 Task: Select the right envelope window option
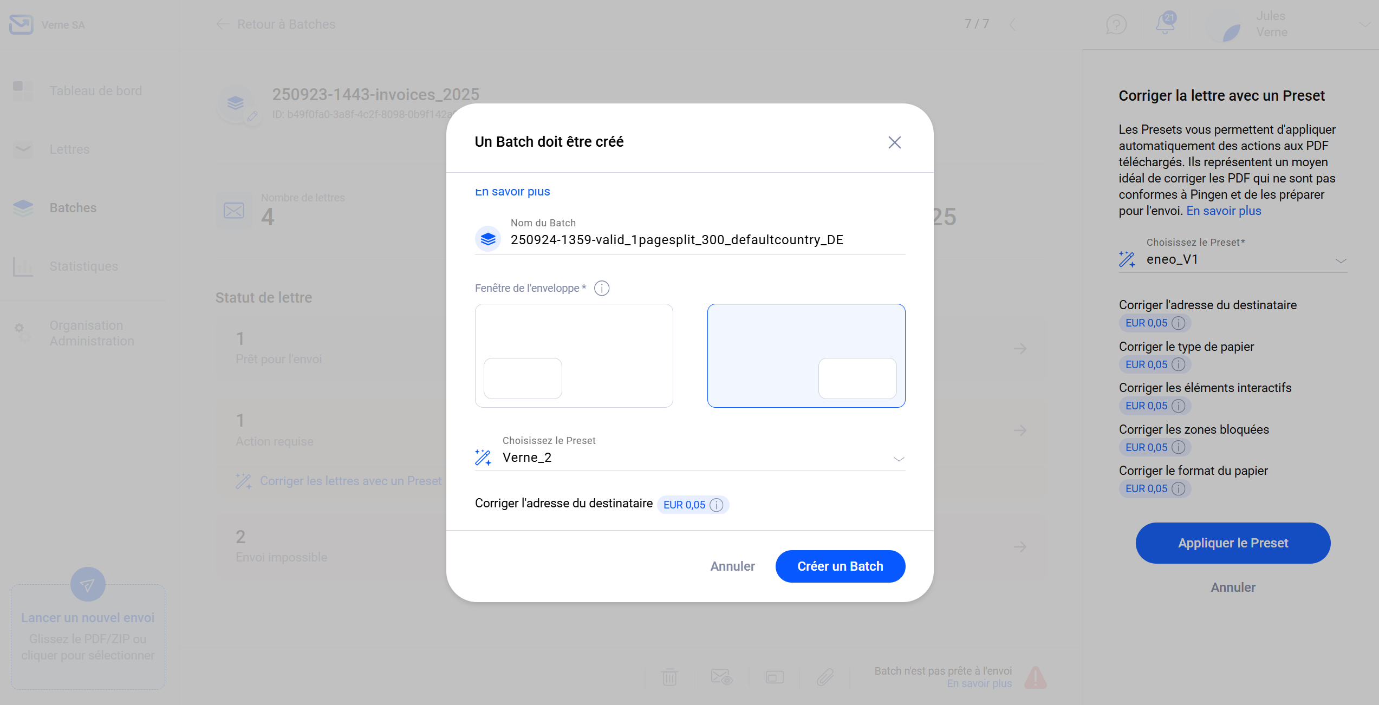coord(805,355)
